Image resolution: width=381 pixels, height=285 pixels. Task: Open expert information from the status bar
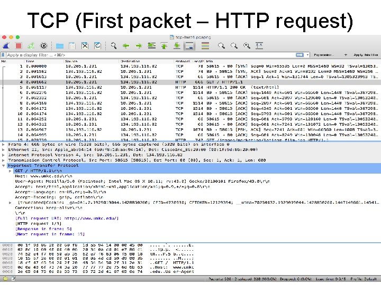pos(5,279)
